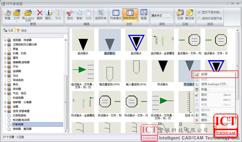Expand the 马达 tree node
The image size is (242, 142).
(x=5, y=76)
